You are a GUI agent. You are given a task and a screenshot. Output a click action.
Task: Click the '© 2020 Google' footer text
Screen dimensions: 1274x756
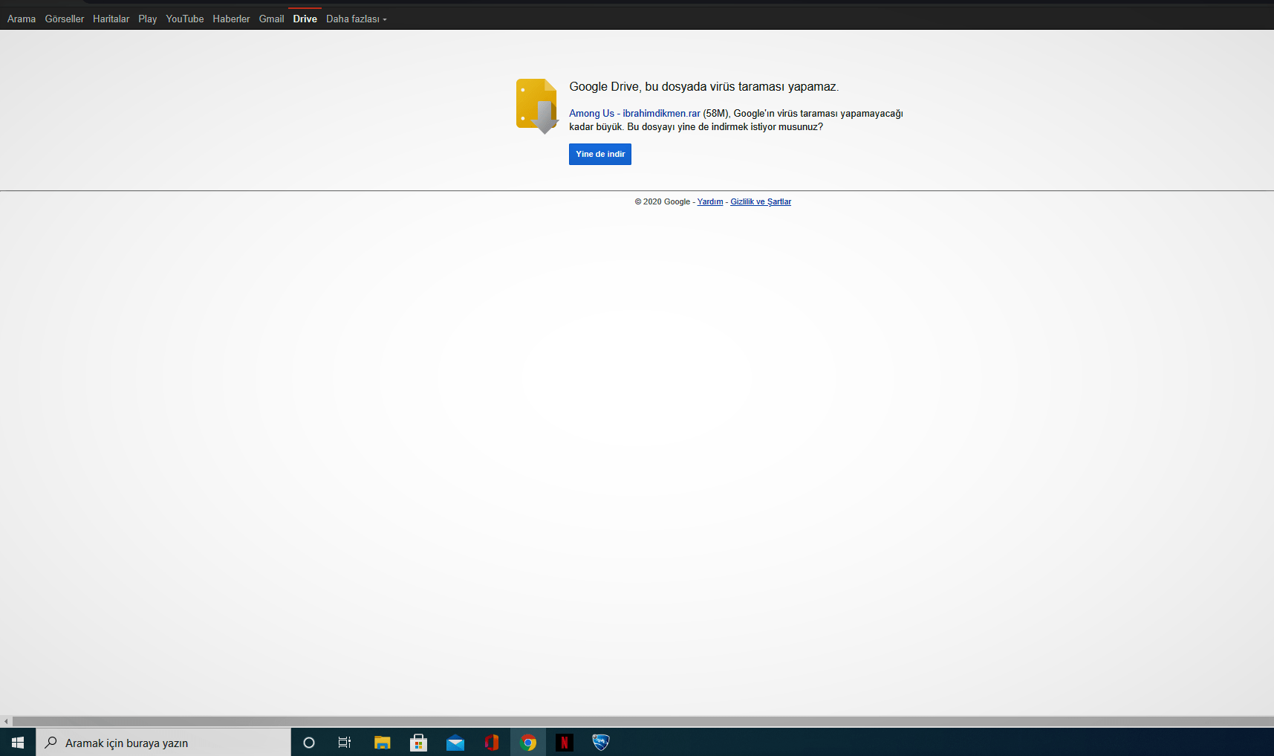tap(663, 201)
